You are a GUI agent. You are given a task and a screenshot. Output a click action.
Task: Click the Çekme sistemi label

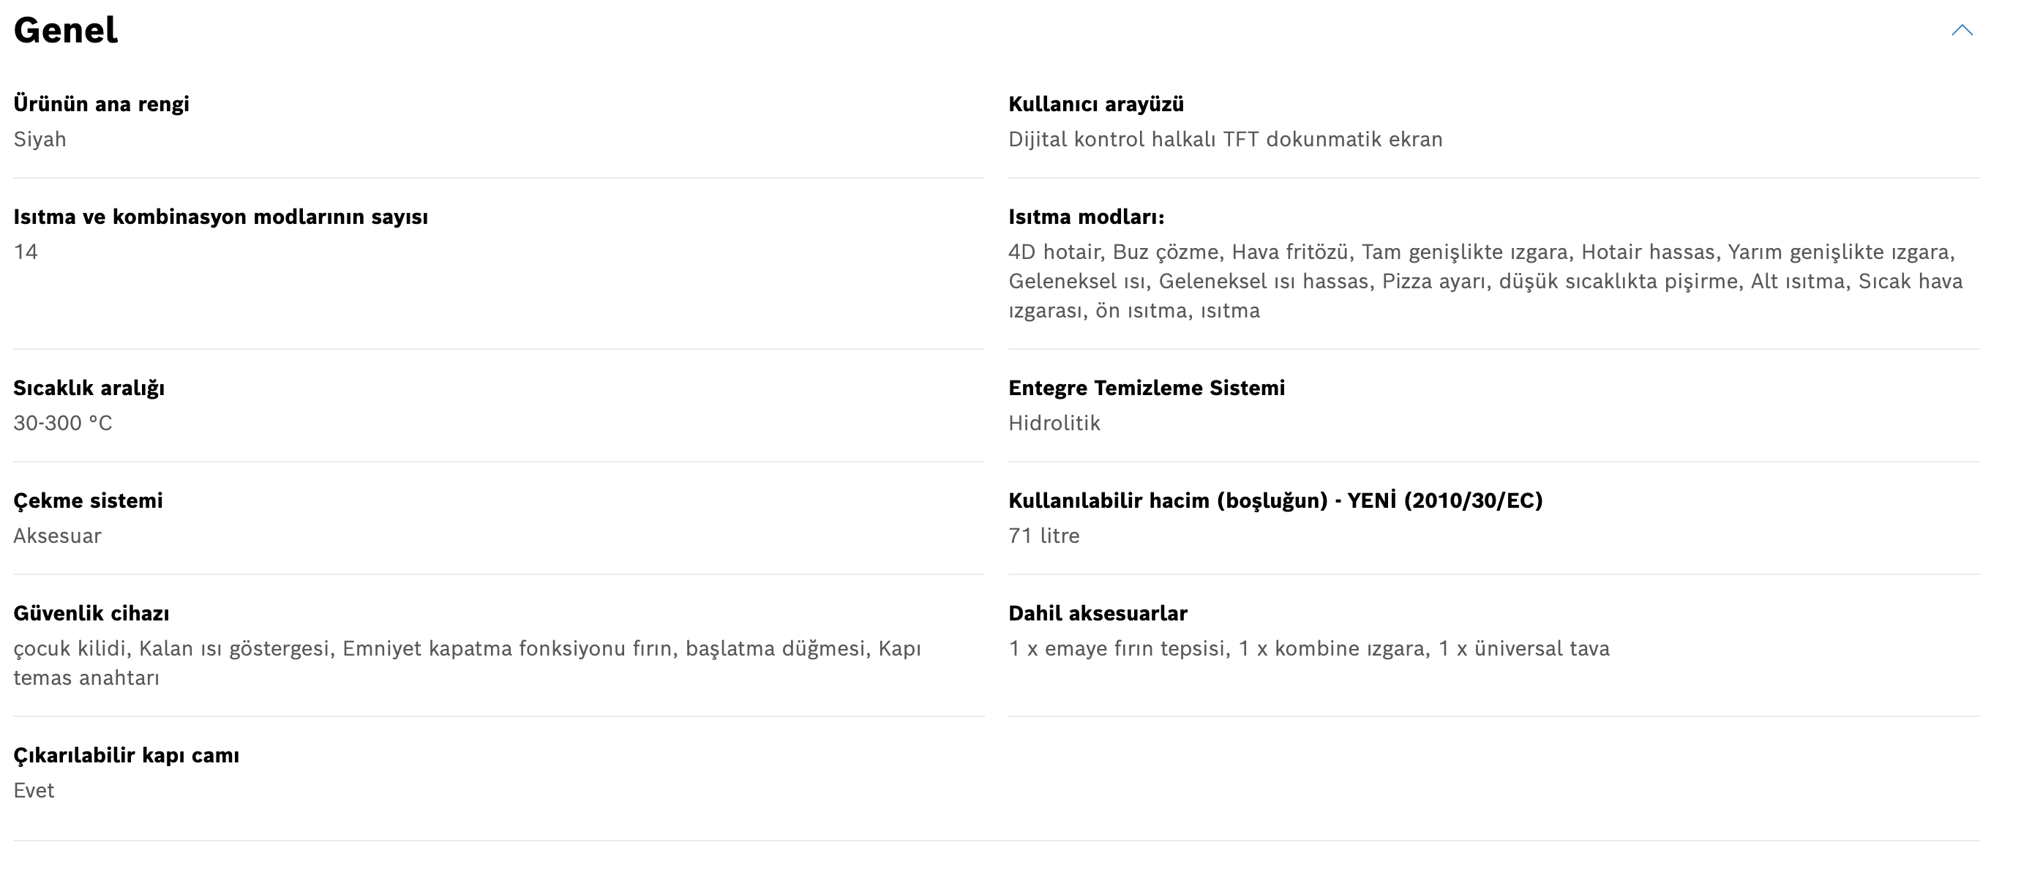click(x=88, y=500)
